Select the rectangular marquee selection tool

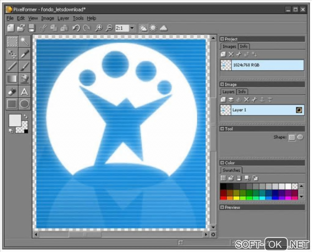tap(12, 42)
